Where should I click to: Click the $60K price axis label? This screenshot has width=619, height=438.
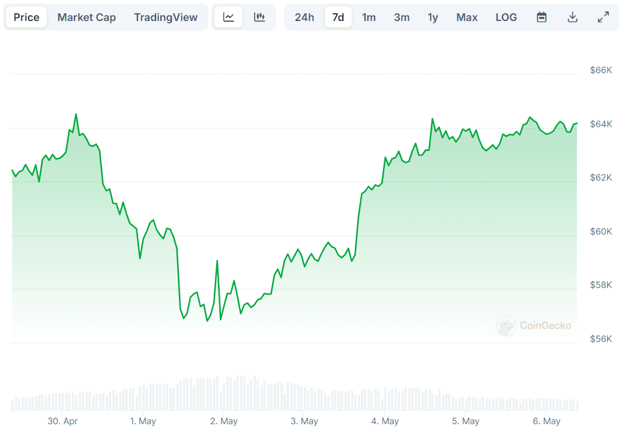(600, 232)
